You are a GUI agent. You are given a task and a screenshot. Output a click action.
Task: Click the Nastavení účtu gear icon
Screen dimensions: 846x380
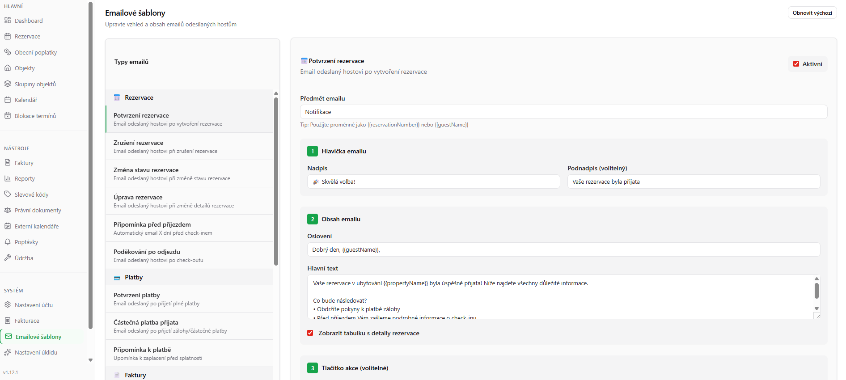[x=8, y=305]
